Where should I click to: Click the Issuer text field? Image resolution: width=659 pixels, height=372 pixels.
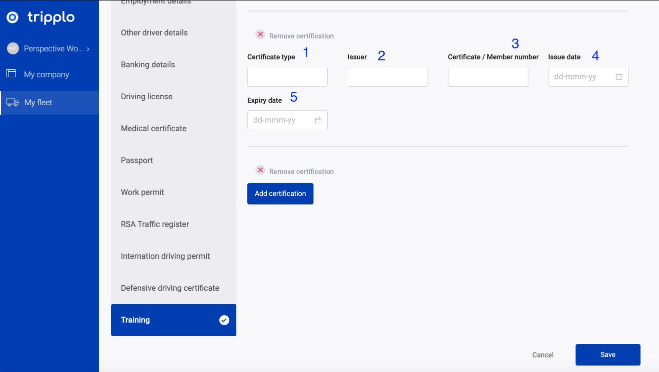[387, 77]
